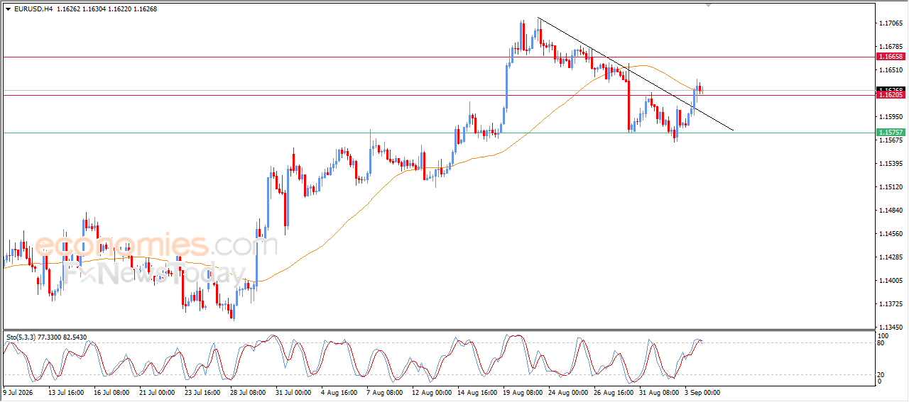Click the 7 Aug 08:00 time label
Screen dimensions: 909x402
384,391
